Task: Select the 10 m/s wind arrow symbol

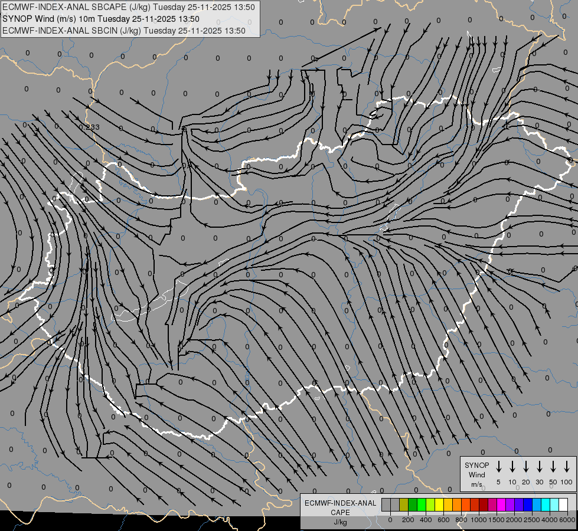Action: click(512, 467)
